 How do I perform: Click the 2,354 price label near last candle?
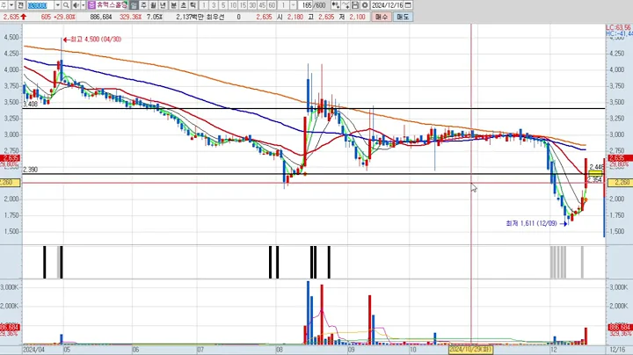(595, 179)
